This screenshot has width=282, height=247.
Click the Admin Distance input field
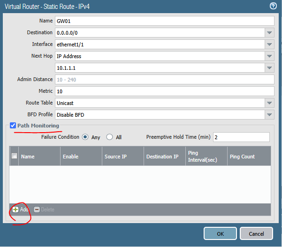[165, 80]
